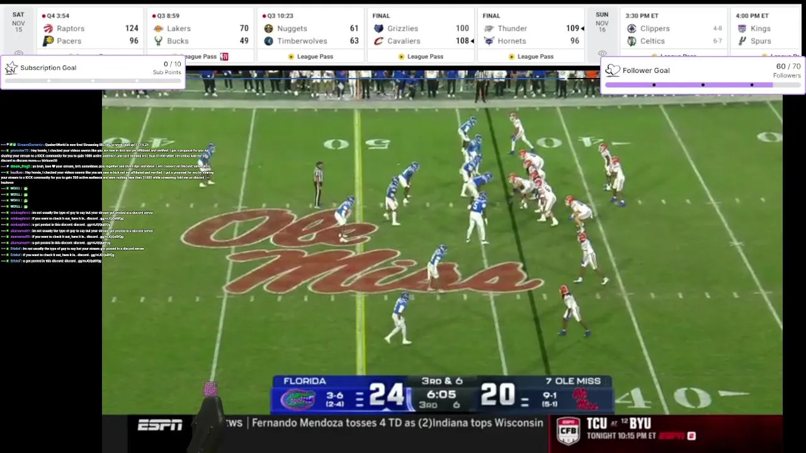Click the Spurs team logo
This screenshot has height=453, width=806.
coord(742,41)
